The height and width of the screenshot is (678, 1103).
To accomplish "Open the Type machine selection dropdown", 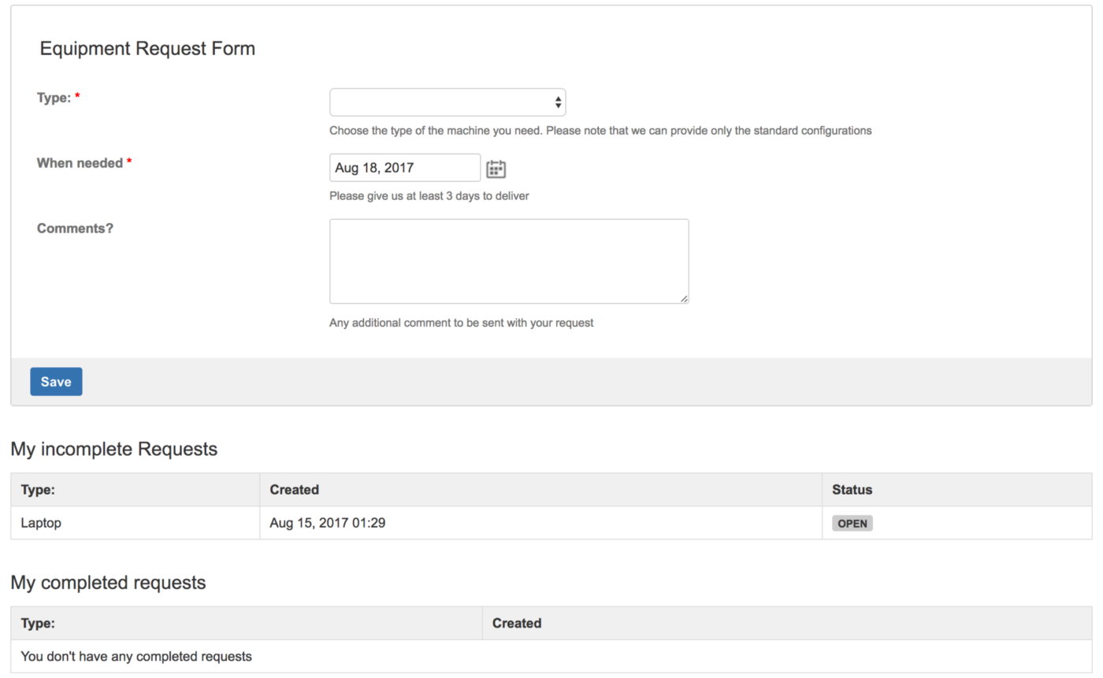I will (448, 102).
